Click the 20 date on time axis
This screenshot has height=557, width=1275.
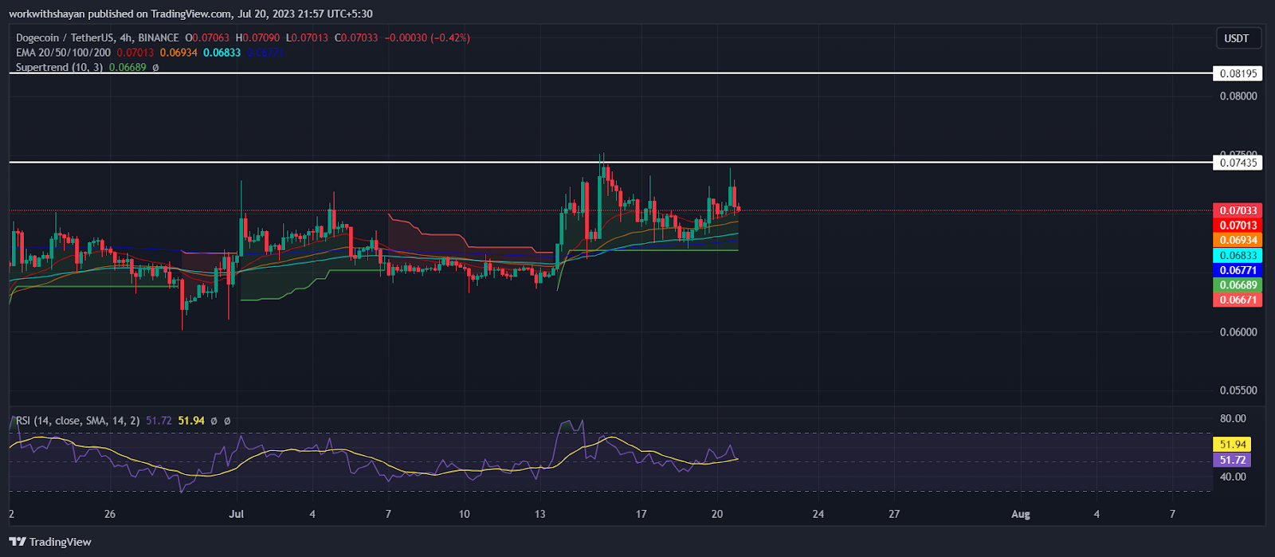[717, 514]
